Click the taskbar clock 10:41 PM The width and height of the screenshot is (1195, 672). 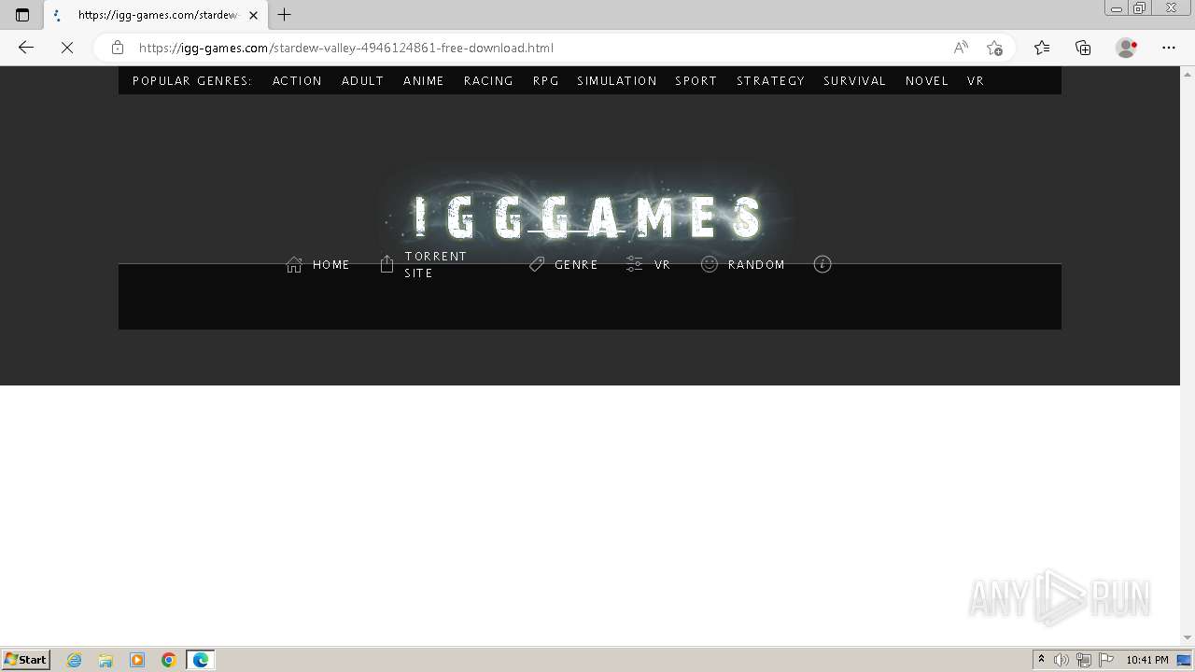tap(1147, 660)
